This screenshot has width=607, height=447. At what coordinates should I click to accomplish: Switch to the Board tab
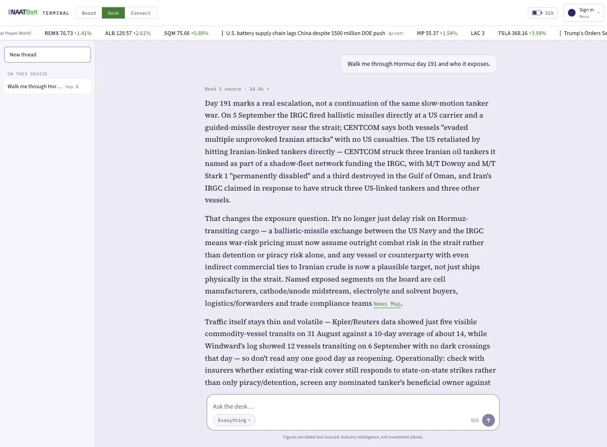[89, 13]
